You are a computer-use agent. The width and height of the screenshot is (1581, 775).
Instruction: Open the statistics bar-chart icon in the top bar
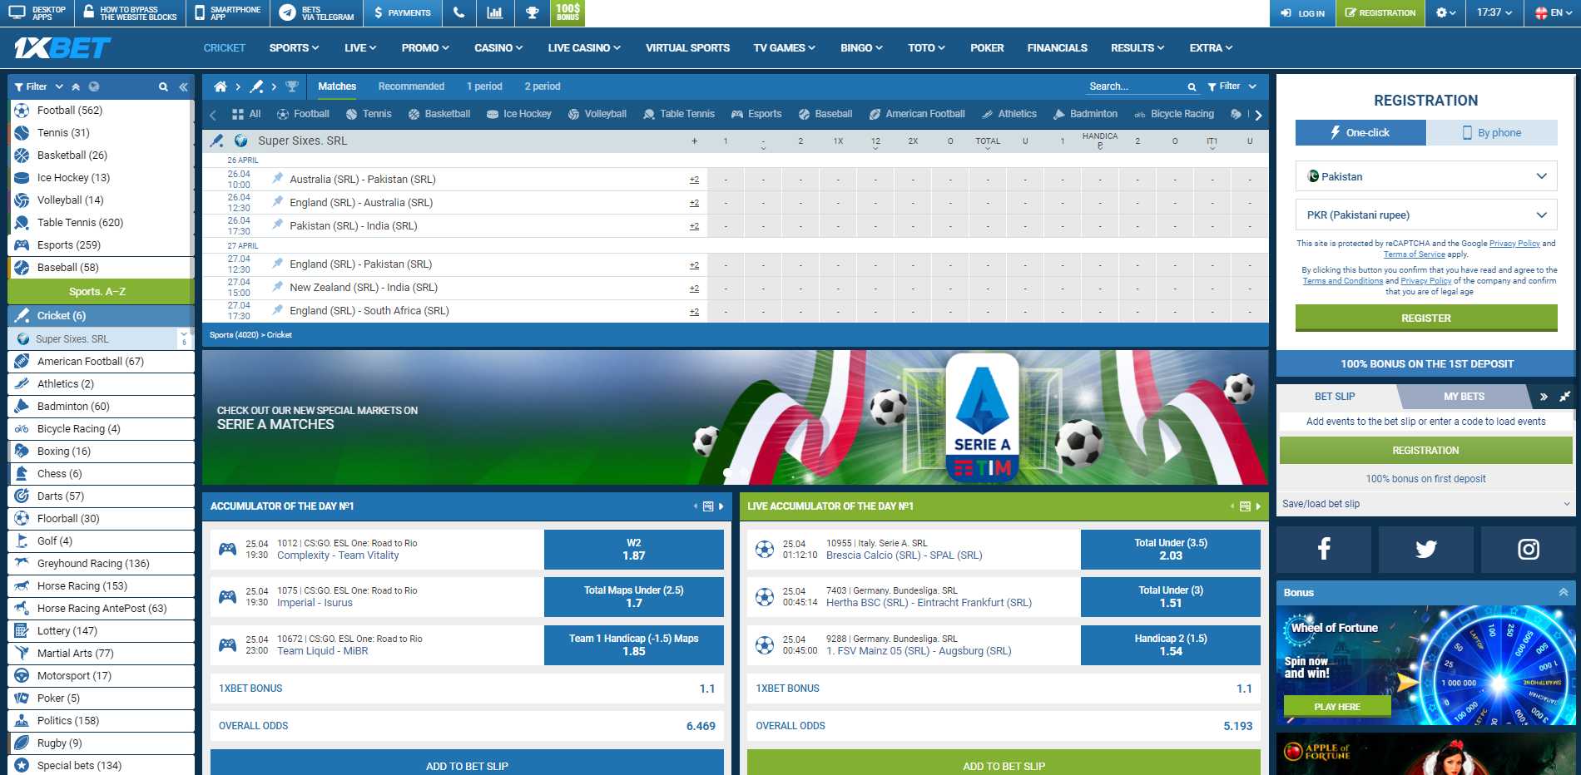click(x=494, y=12)
